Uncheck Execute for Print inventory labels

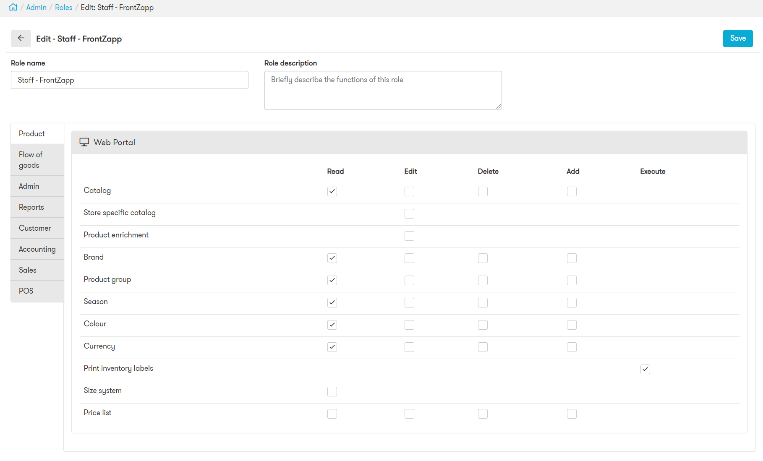tap(645, 369)
